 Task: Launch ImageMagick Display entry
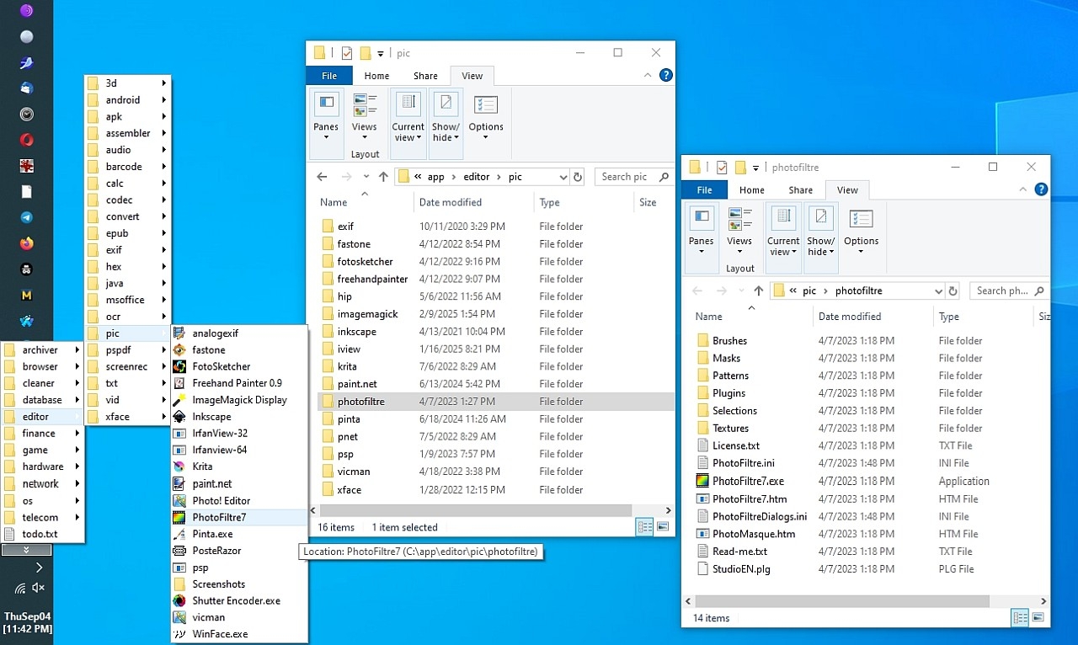(239, 400)
